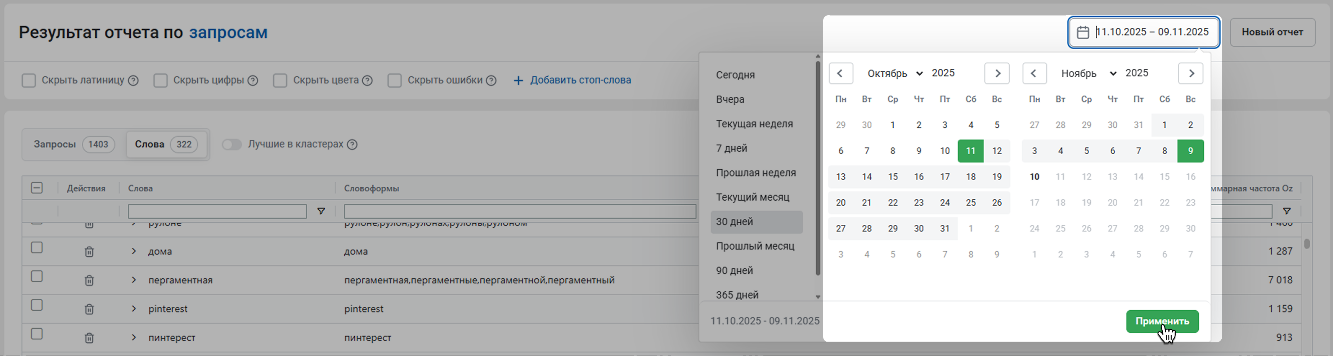Open the Октябрь month dropdown
Image resolution: width=1333 pixels, height=356 pixels.
tap(895, 73)
